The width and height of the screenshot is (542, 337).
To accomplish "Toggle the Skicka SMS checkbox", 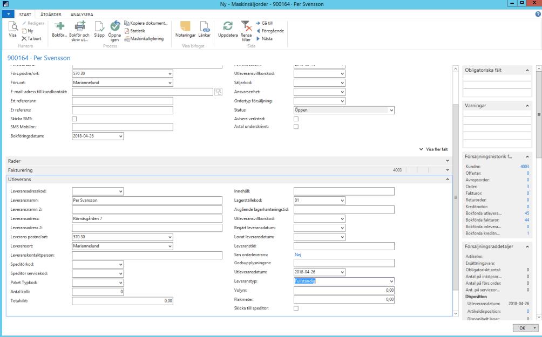I will (x=74, y=119).
